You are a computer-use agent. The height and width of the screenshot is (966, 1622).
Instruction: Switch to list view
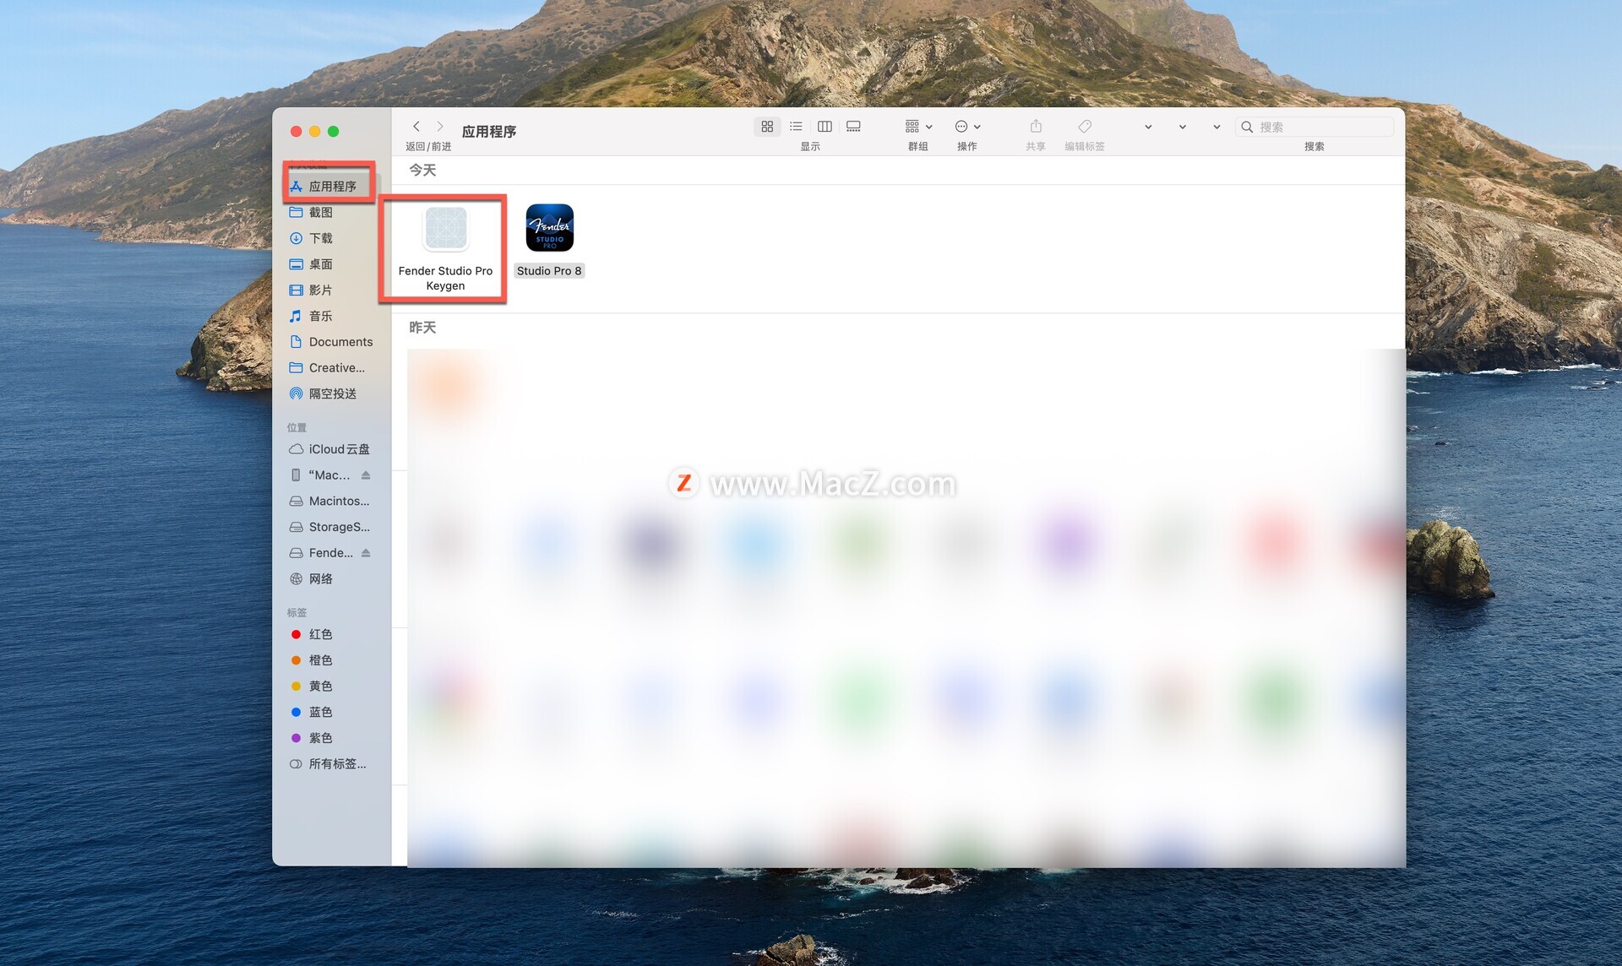click(x=796, y=127)
